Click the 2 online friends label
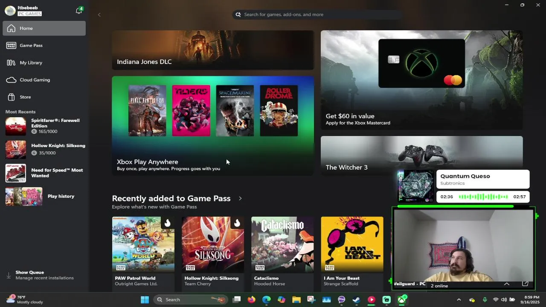Image resolution: width=546 pixels, height=307 pixels. (439, 286)
